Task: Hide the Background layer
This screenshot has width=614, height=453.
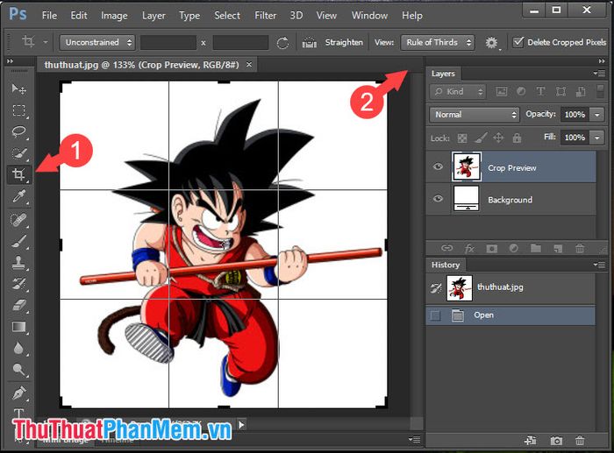Action: [x=438, y=198]
